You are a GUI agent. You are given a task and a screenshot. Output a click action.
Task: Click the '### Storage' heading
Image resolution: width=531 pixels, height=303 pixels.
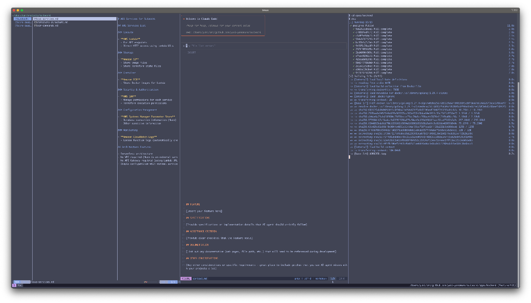[126, 53]
